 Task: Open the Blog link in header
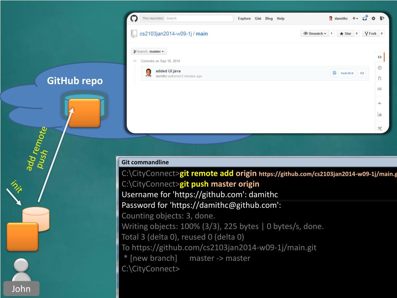click(x=269, y=19)
